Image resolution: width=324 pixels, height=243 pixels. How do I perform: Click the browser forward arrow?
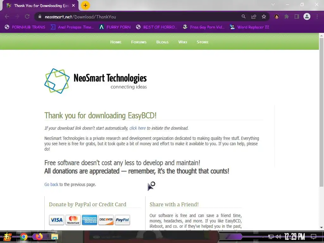17,16
